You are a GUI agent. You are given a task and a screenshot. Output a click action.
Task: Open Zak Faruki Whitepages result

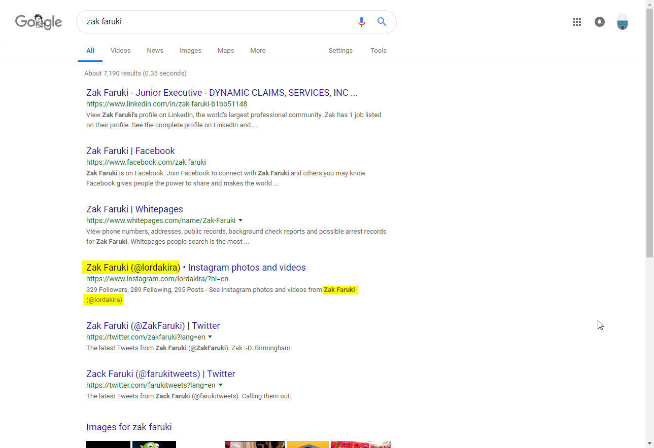(134, 209)
